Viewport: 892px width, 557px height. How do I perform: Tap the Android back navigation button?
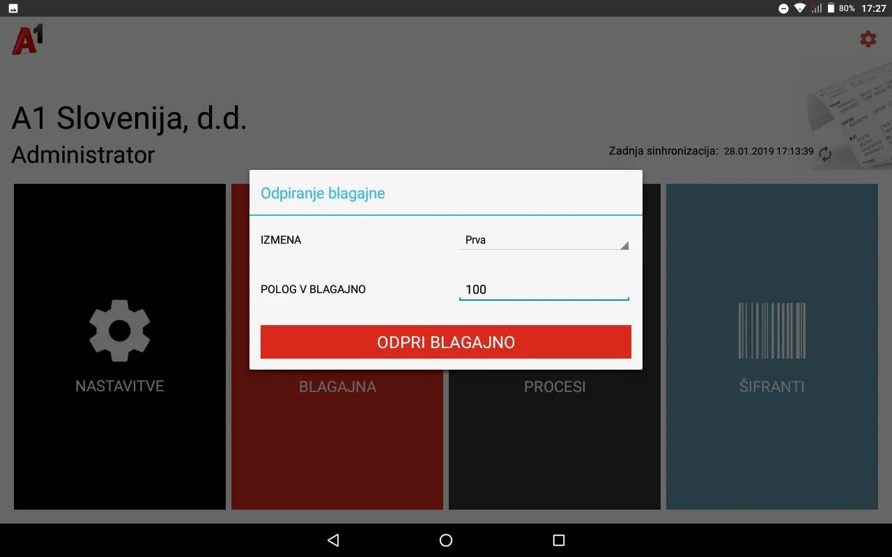pyautogui.click(x=333, y=540)
